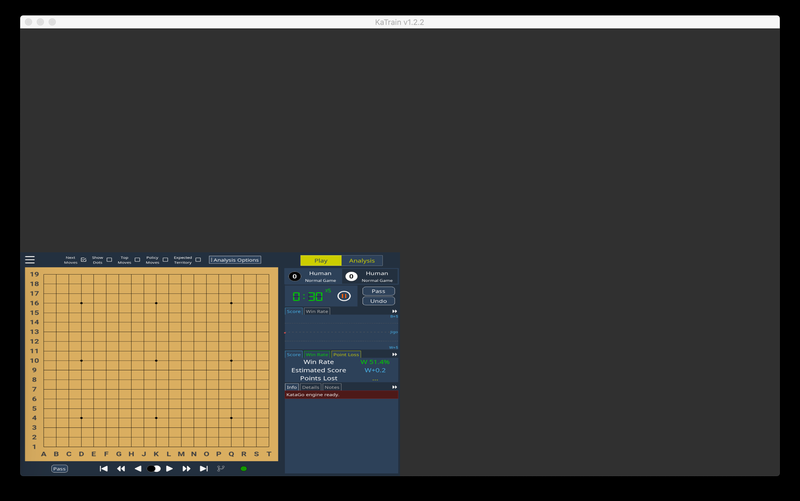Open the move tree view
This screenshot has height=501, width=800.
pyautogui.click(x=220, y=468)
